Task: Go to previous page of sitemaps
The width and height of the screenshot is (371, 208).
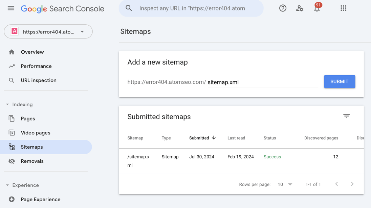Action: click(x=336, y=184)
